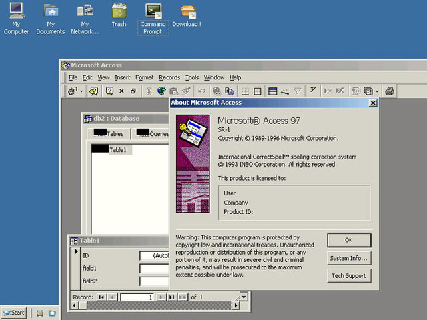Viewport: 427px width, 320px height.
Task: Click the Database Window toolbar icon
Action: [x=356, y=91]
